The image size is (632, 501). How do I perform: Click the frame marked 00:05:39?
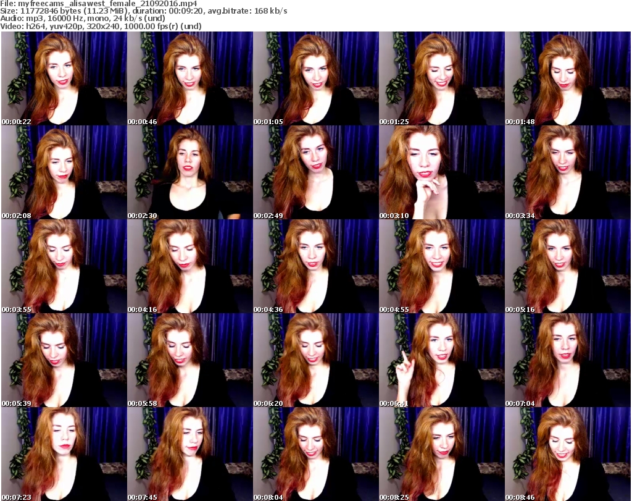coord(64,360)
